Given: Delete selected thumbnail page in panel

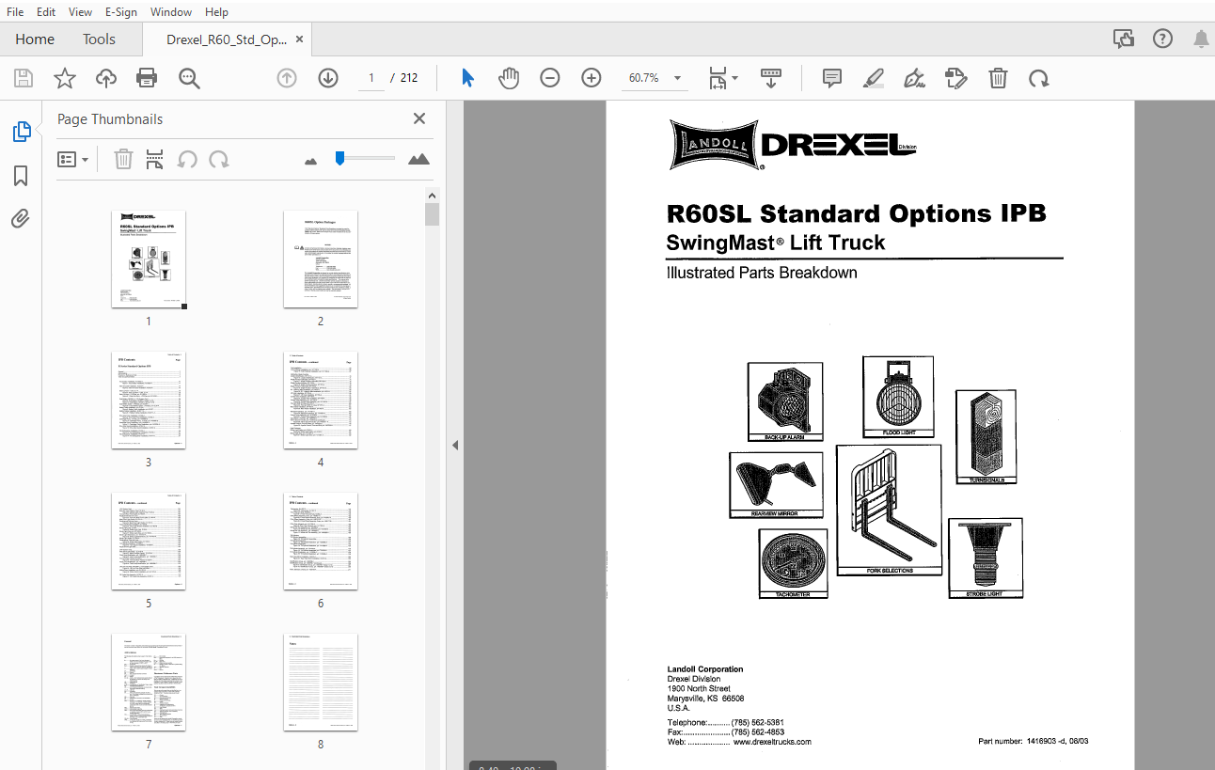Looking at the screenshot, I should click(x=123, y=159).
